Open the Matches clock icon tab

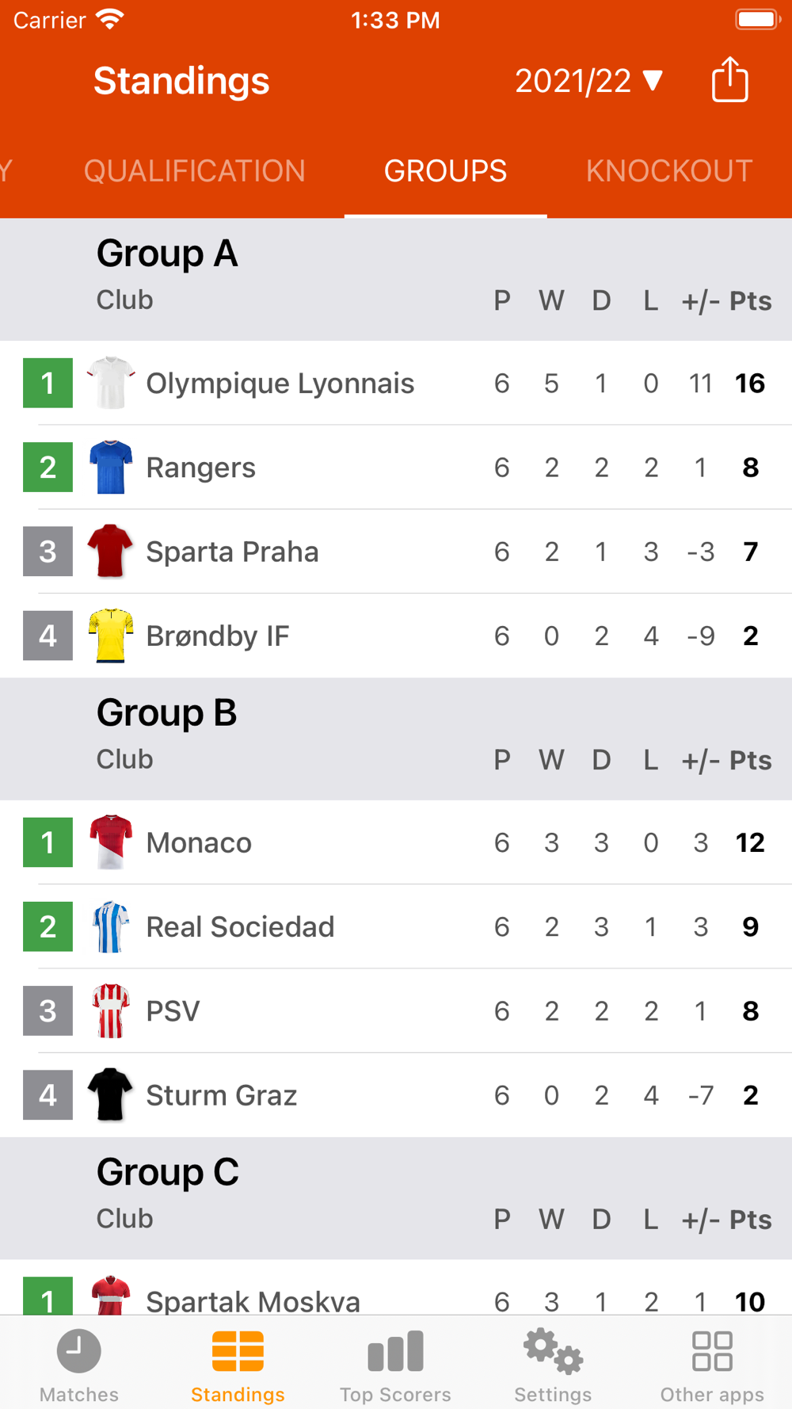click(79, 1350)
